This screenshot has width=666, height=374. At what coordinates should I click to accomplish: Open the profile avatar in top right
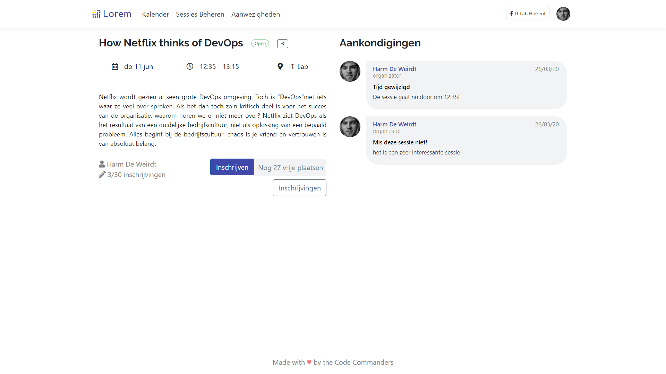coord(563,14)
